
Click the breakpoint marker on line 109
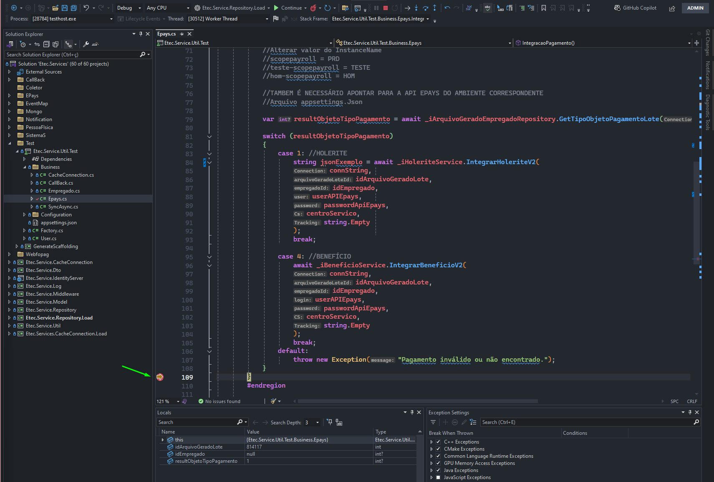160,377
